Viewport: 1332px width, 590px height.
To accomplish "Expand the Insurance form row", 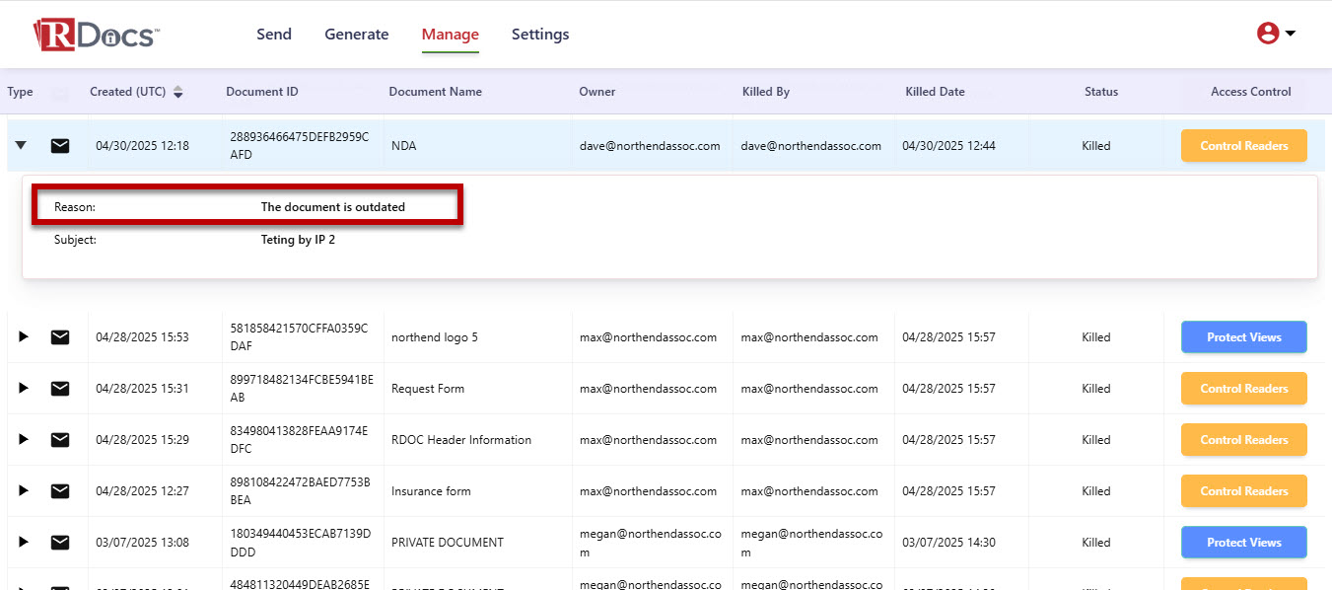I will pos(24,491).
